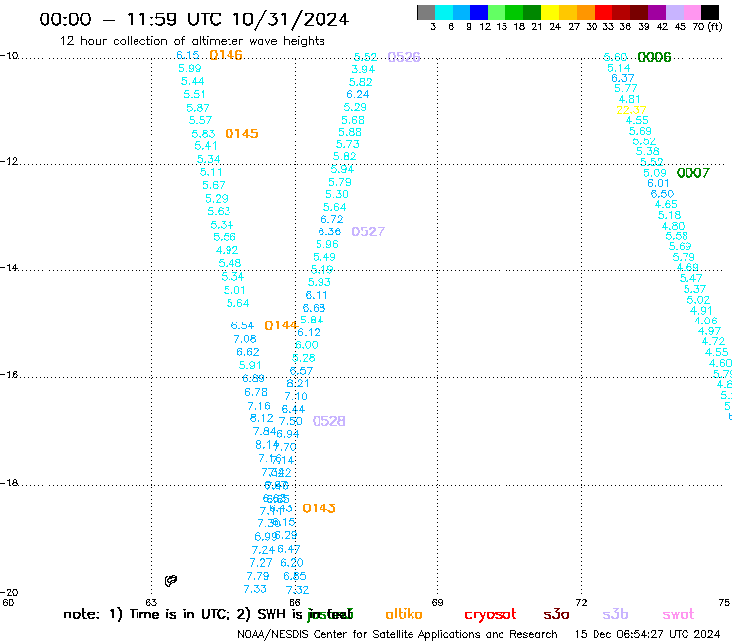Select the cyan swatch beside the gray one
The width and height of the screenshot is (732, 643).
(x=443, y=12)
